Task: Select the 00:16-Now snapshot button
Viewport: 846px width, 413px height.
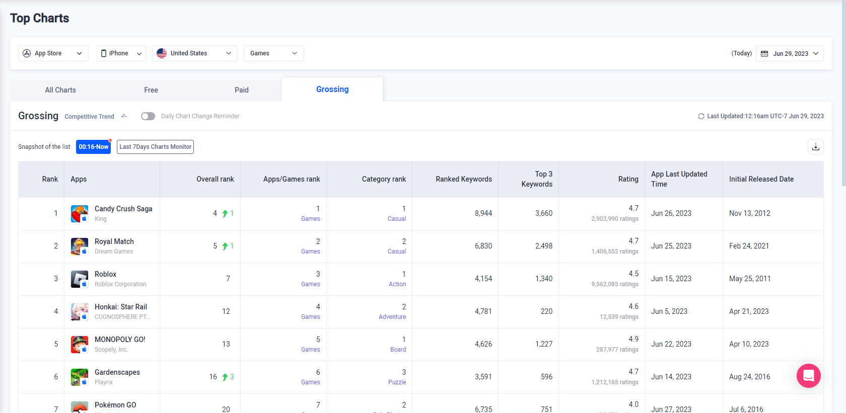Action: (93, 147)
